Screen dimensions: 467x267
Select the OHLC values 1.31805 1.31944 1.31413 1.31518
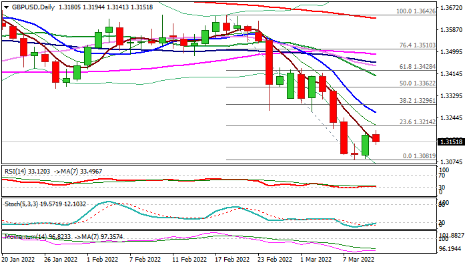tap(105, 7)
